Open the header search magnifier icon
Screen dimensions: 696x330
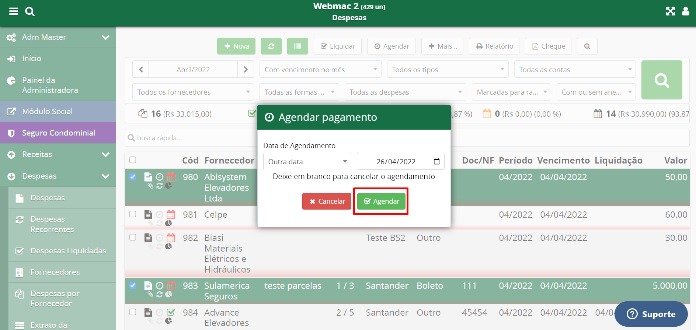tap(30, 11)
